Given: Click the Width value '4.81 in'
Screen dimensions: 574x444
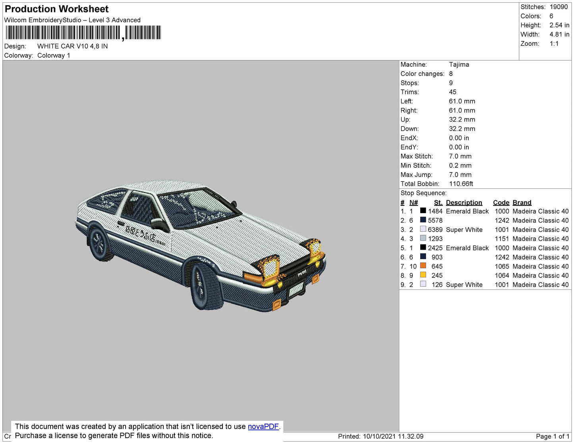Looking at the screenshot, I should coord(559,34).
